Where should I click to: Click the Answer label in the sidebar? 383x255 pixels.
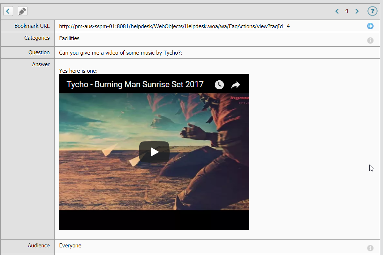pyautogui.click(x=41, y=64)
